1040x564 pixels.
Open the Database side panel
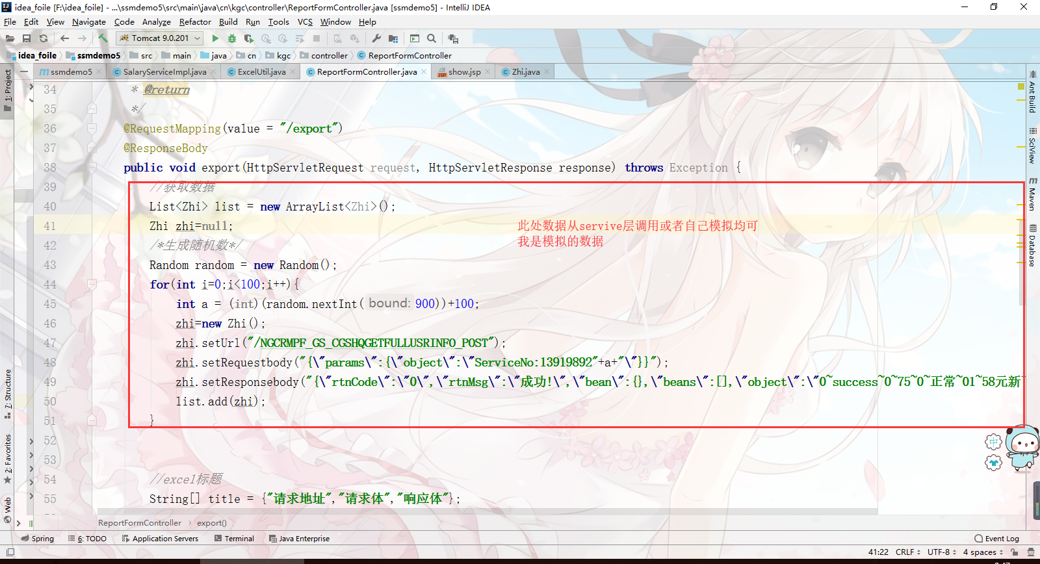pos(1032,245)
